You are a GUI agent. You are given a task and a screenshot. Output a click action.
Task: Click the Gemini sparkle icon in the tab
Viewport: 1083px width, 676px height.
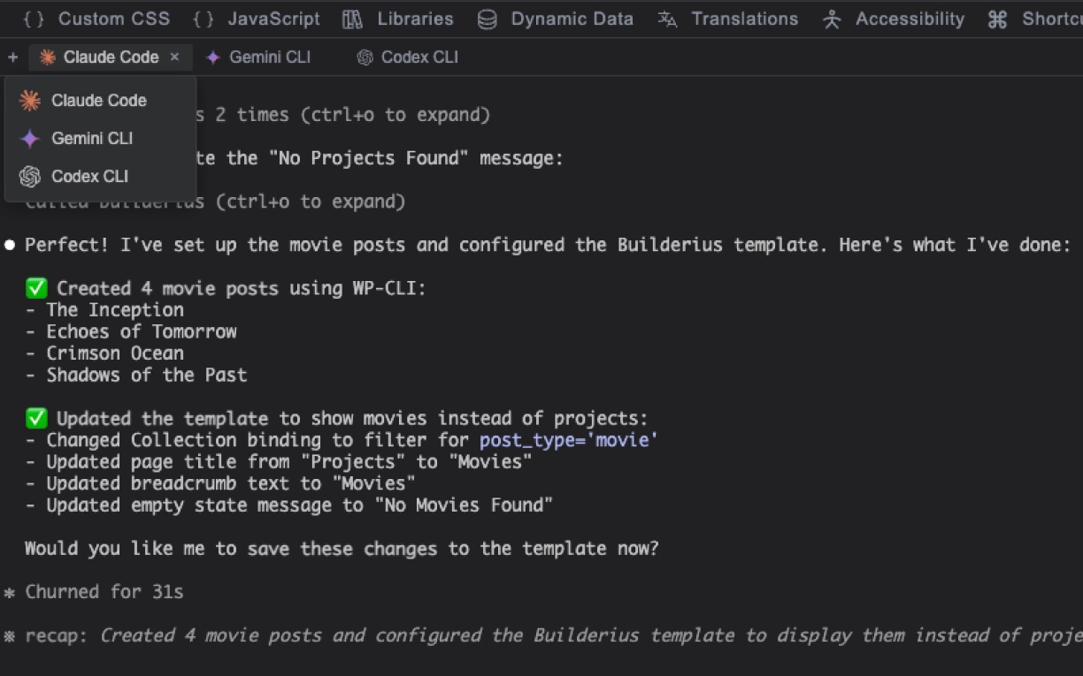coord(213,57)
